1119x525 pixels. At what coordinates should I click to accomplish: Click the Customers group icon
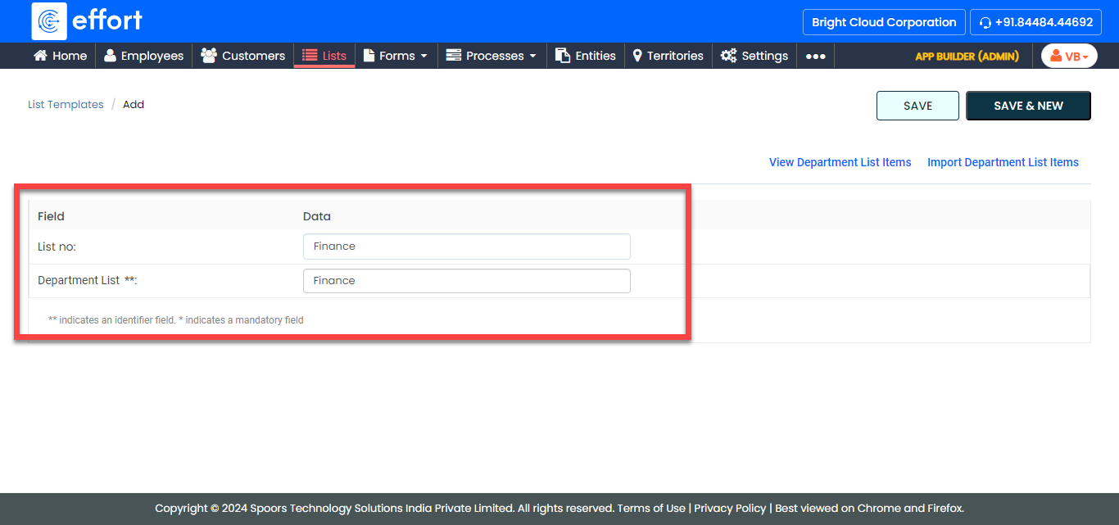pos(209,56)
